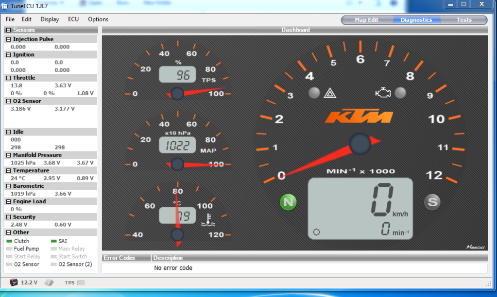Screen dimensions: 497x297
Task: Switch to Map Edit view
Action: click(366, 20)
